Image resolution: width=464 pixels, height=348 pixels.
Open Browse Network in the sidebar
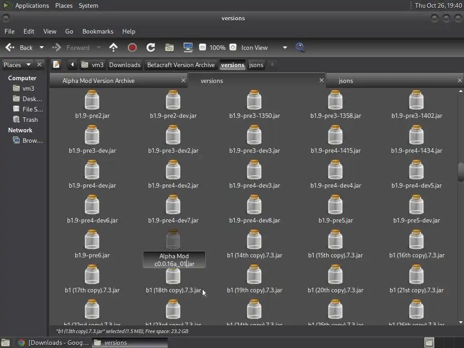click(28, 140)
